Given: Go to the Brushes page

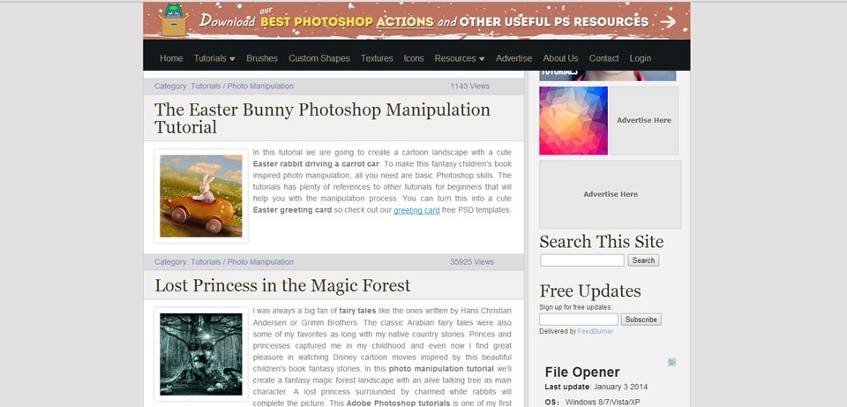Looking at the screenshot, I should tap(262, 58).
